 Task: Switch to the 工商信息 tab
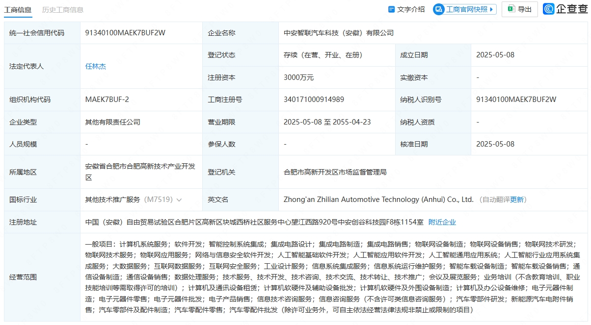[x=18, y=10]
